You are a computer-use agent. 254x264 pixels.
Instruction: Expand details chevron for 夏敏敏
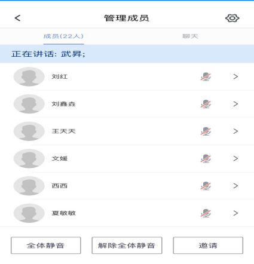[235, 213]
